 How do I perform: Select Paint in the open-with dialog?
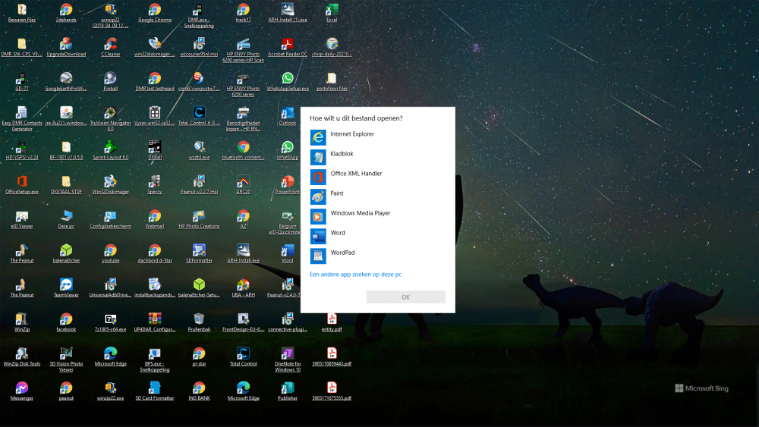coord(337,194)
